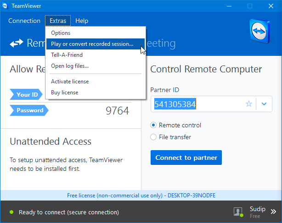
Task: Choose Options from the Extras menu
Action: [96, 33]
